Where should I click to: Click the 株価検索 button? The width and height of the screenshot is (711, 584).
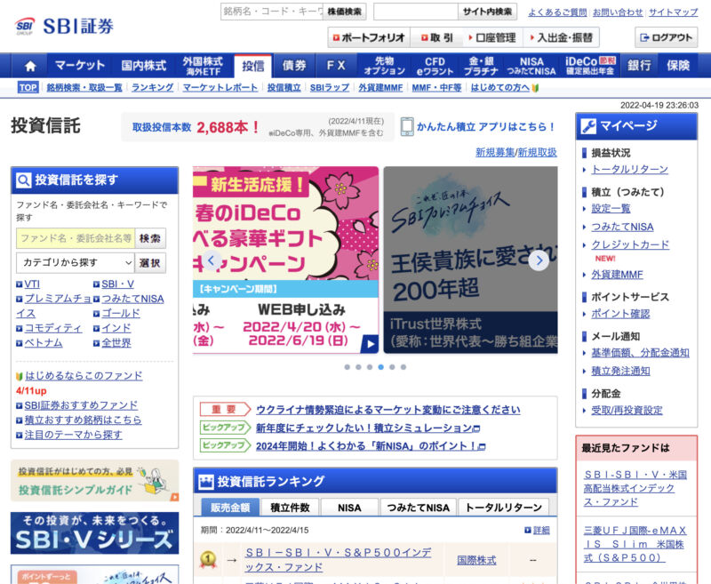click(345, 12)
